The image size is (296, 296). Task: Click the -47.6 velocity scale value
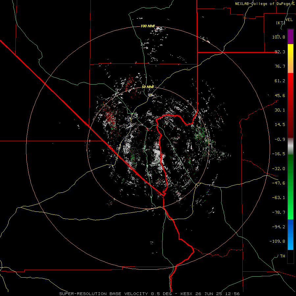(279, 183)
